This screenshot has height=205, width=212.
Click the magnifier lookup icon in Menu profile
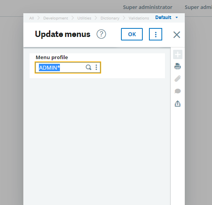(x=89, y=67)
